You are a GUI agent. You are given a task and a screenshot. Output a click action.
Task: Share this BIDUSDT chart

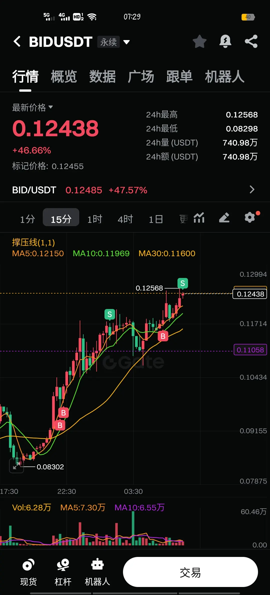[251, 41]
